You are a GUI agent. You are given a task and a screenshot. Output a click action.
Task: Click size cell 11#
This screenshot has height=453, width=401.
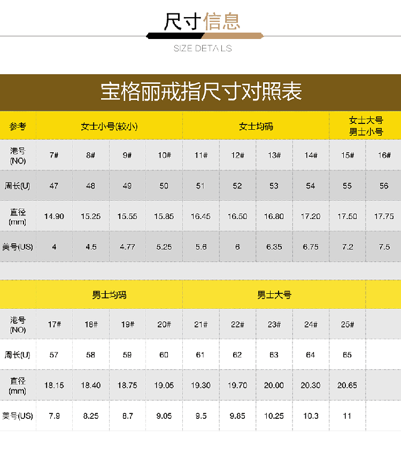click(200, 155)
